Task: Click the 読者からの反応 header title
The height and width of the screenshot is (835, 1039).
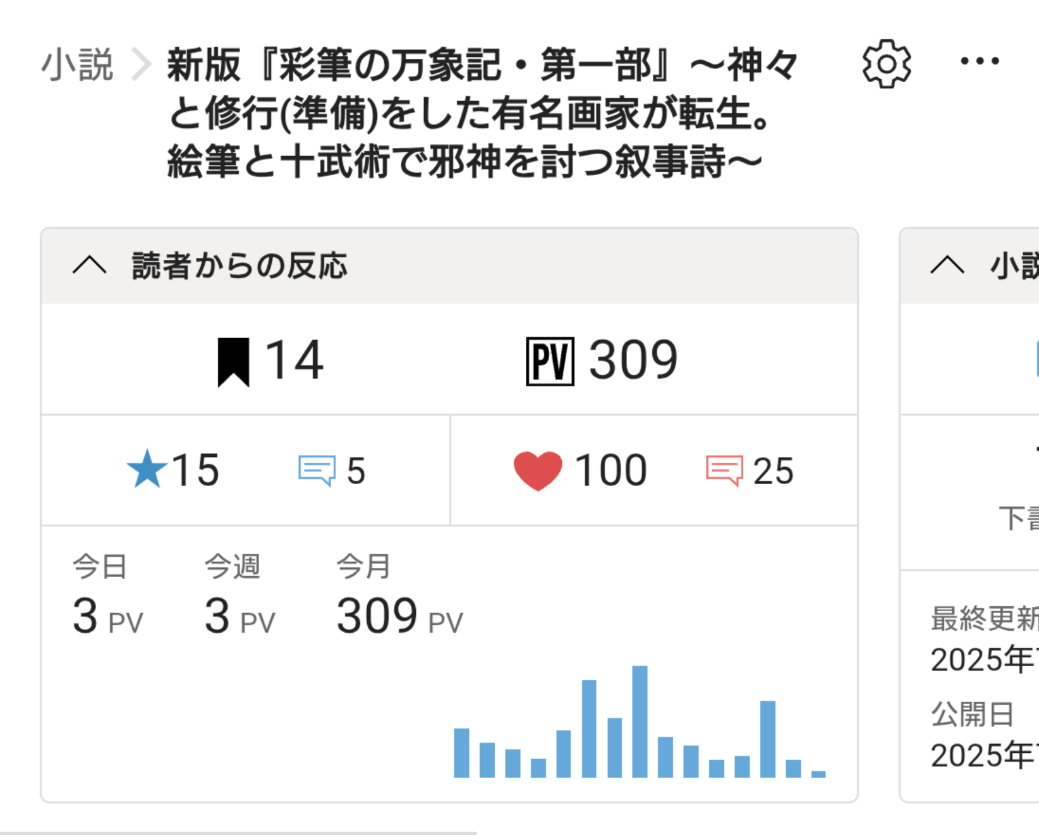Action: click(239, 266)
